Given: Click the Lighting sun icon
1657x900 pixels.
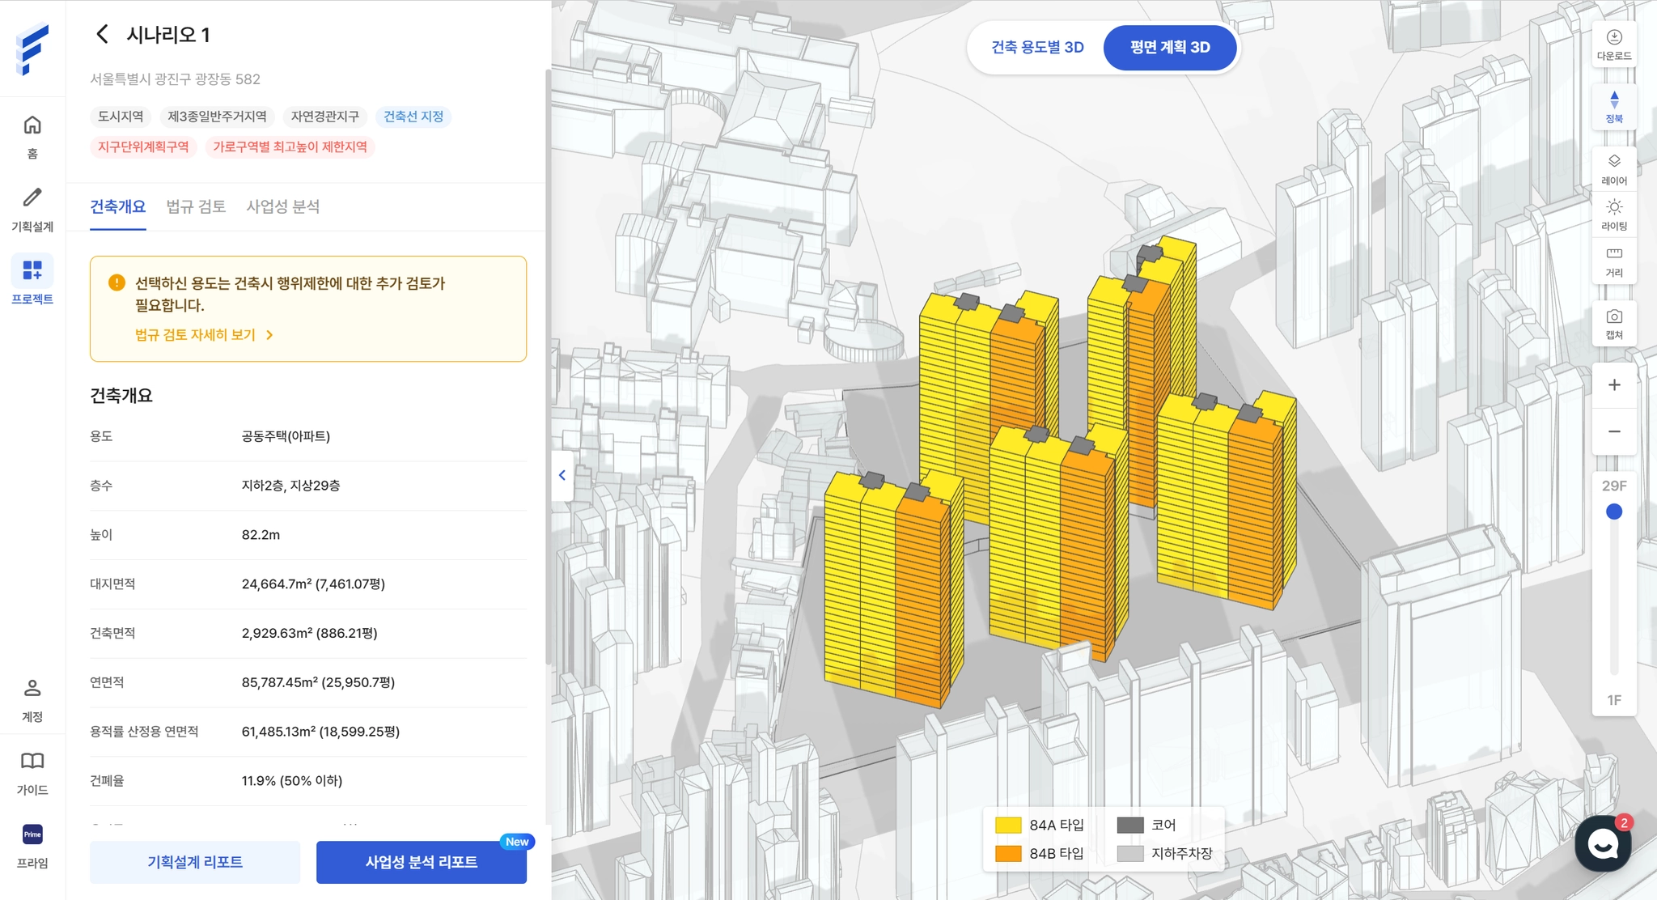Looking at the screenshot, I should (x=1613, y=214).
